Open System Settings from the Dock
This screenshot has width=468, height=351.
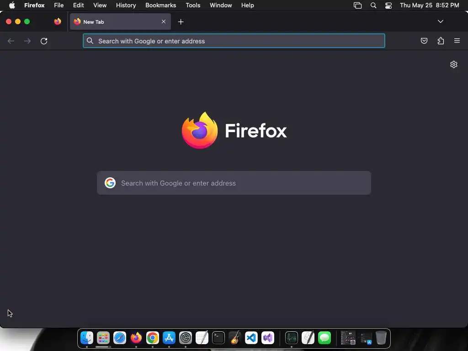click(186, 338)
